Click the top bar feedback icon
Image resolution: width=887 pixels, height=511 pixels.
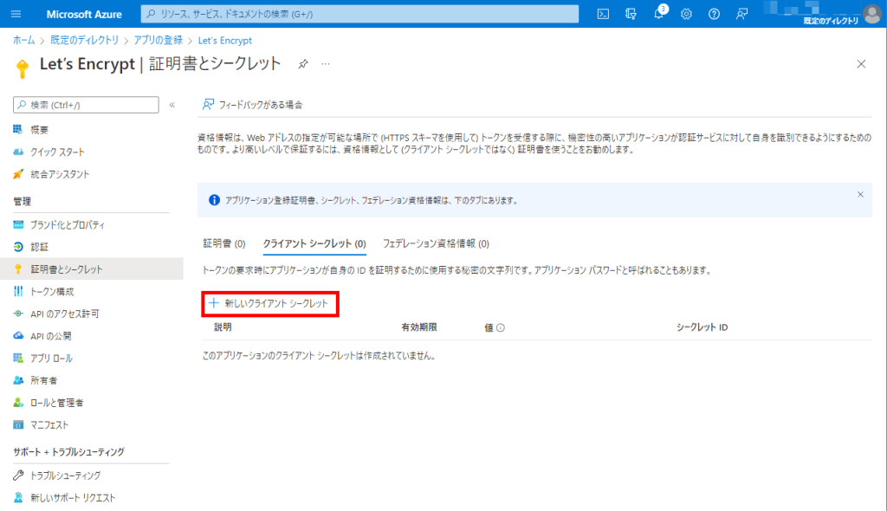point(741,14)
